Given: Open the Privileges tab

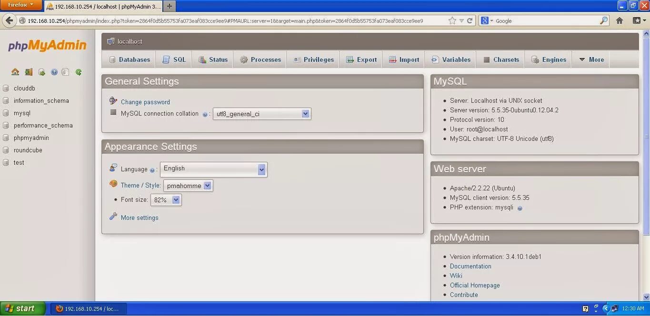Looking at the screenshot, I should pyautogui.click(x=313, y=59).
